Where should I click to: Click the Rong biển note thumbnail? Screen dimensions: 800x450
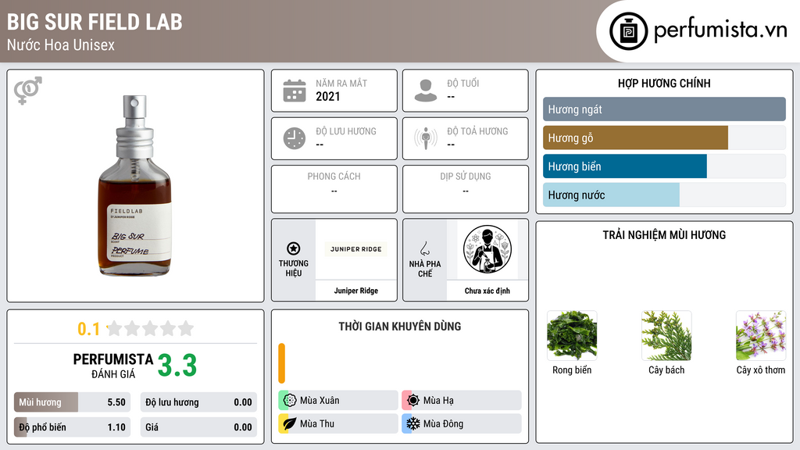point(572,336)
